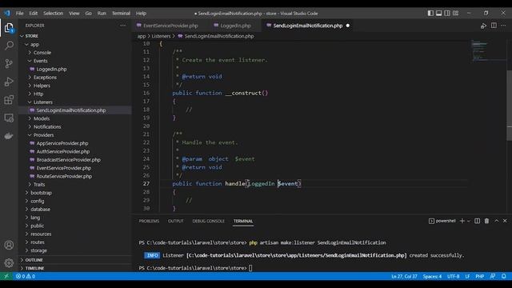Switch to the Output panel tab
Screen dimensions: 512x288
pyautogui.click(x=176, y=221)
